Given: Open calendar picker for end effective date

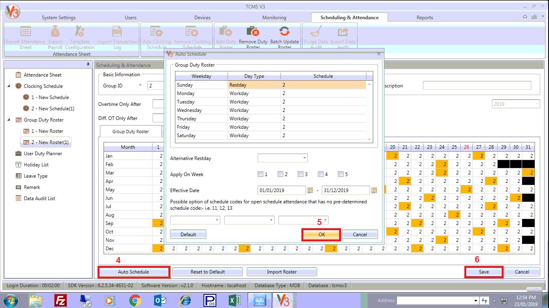Looking at the screenshot, I should click(x=374, y=190).
